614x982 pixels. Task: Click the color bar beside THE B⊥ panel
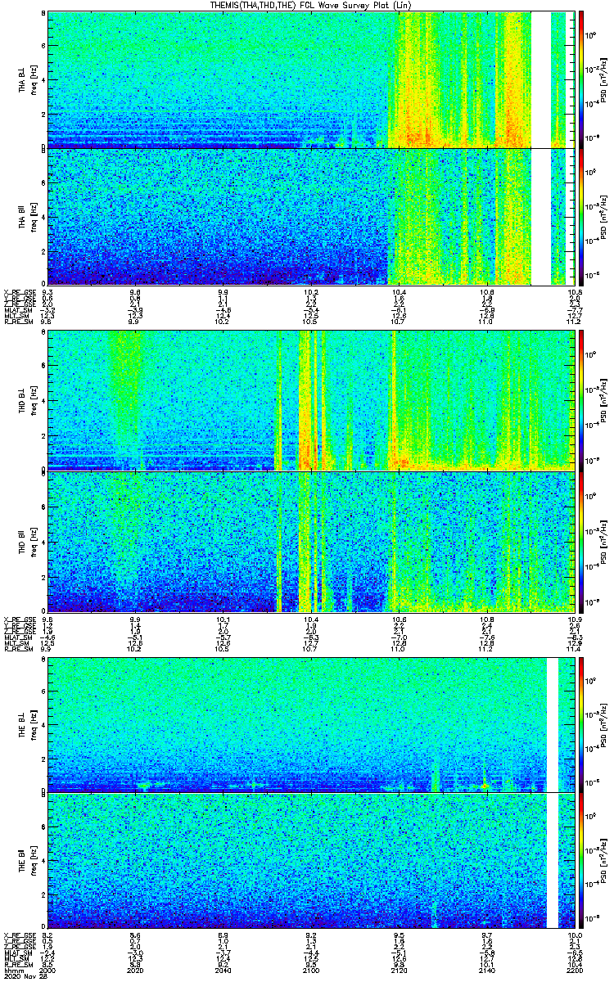[581, 724]
